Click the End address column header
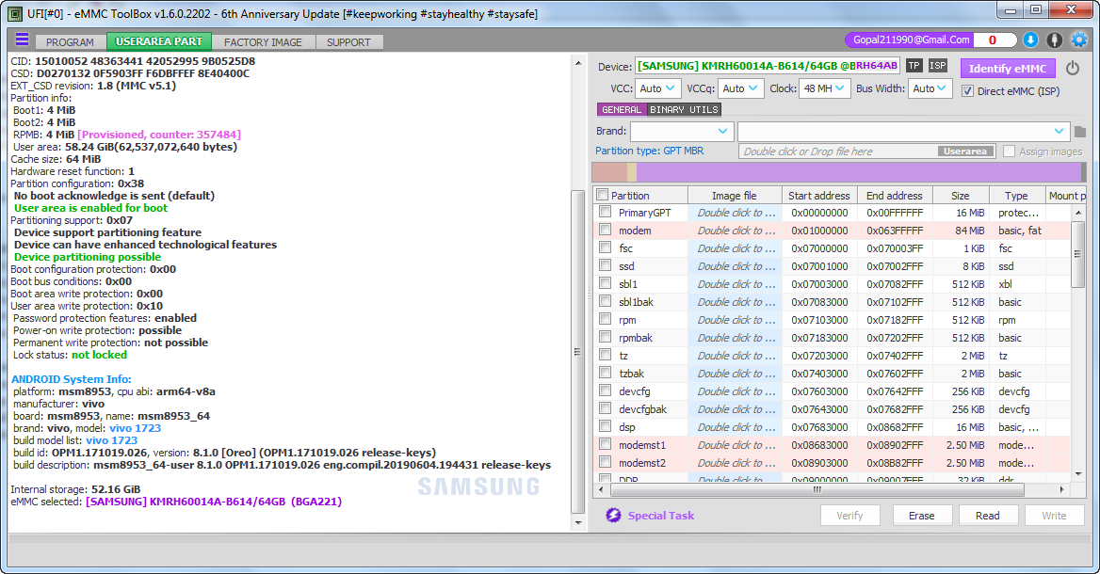Viewport: 1100px width, 574px height. pyautogui.click(x=895, y=196)
